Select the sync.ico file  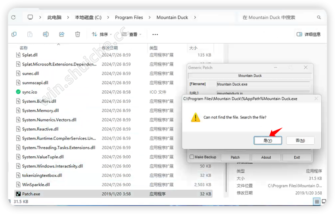point(30,92)
